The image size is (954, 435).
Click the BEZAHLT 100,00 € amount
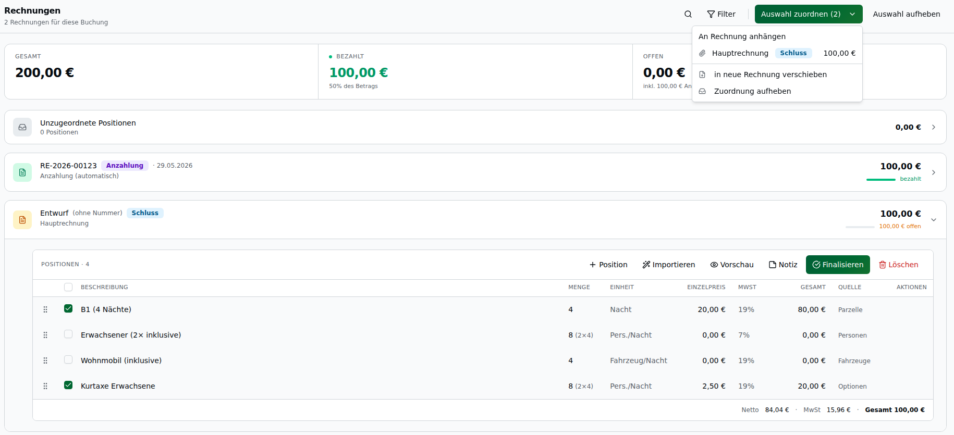(359, 72)
